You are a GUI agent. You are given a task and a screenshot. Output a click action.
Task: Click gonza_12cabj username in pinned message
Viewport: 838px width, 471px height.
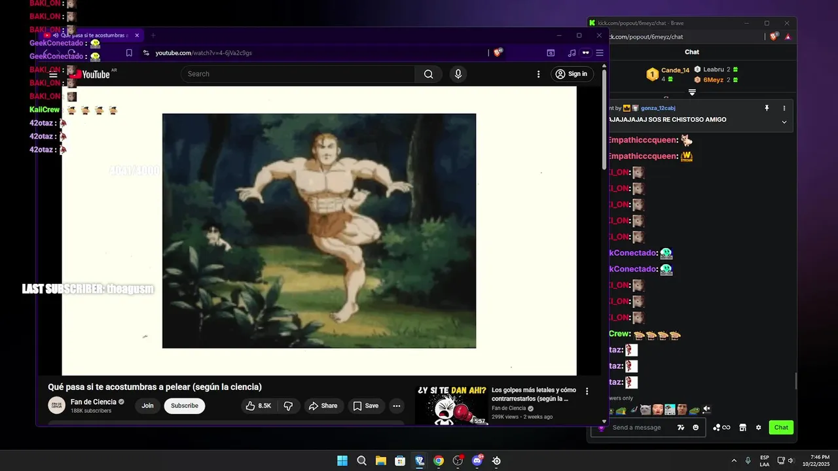[658, 108]
